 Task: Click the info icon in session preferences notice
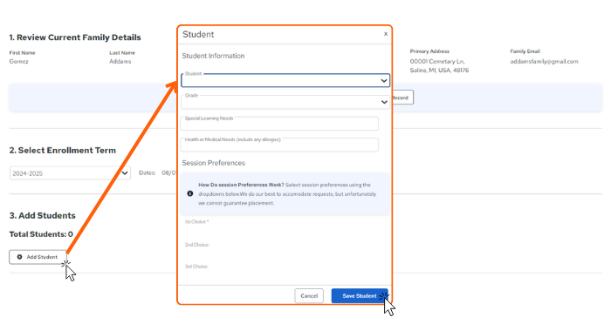coord(190,193)
